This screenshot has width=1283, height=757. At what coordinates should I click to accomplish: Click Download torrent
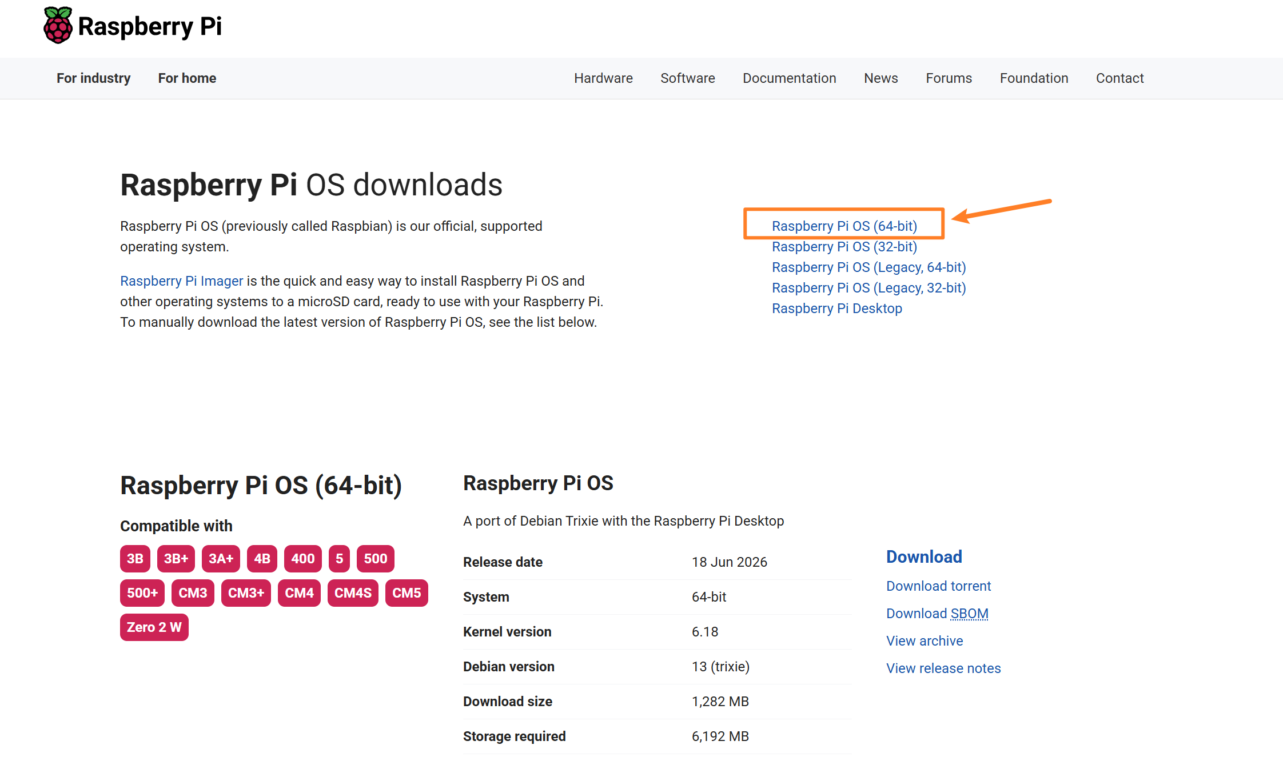938,586
